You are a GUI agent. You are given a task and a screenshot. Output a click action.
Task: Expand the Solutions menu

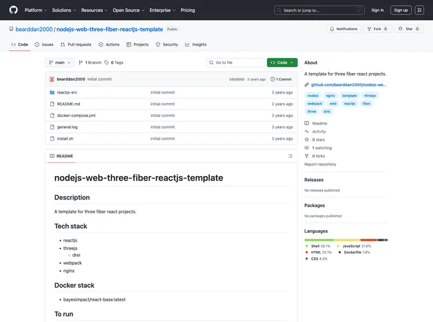(x=64, y=10)
